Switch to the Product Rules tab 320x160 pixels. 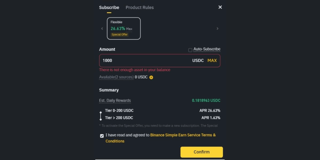140,7
